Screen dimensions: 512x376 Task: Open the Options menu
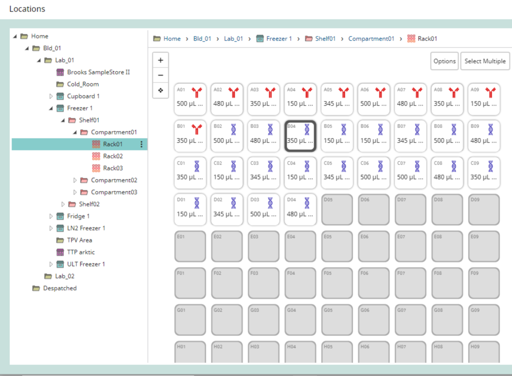[444, 61]
